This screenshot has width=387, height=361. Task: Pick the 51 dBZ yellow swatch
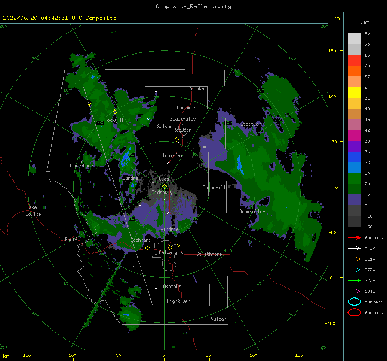pos(354,92)
